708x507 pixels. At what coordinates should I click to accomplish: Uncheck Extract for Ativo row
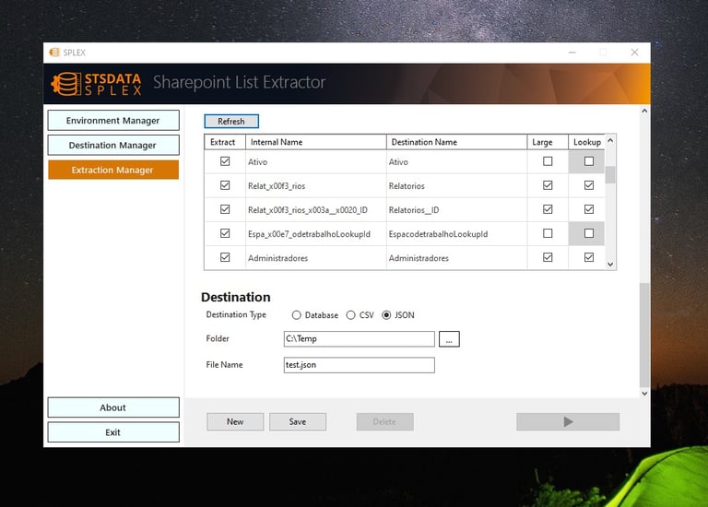coord(225,161)
